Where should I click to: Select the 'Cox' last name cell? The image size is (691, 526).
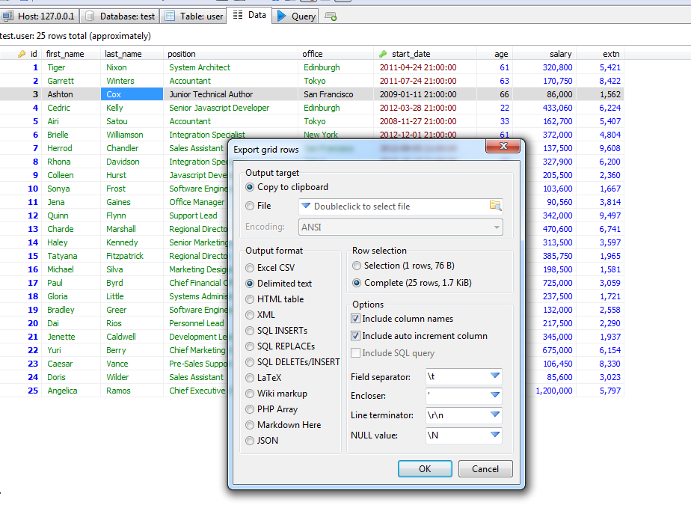coord(132,94)
